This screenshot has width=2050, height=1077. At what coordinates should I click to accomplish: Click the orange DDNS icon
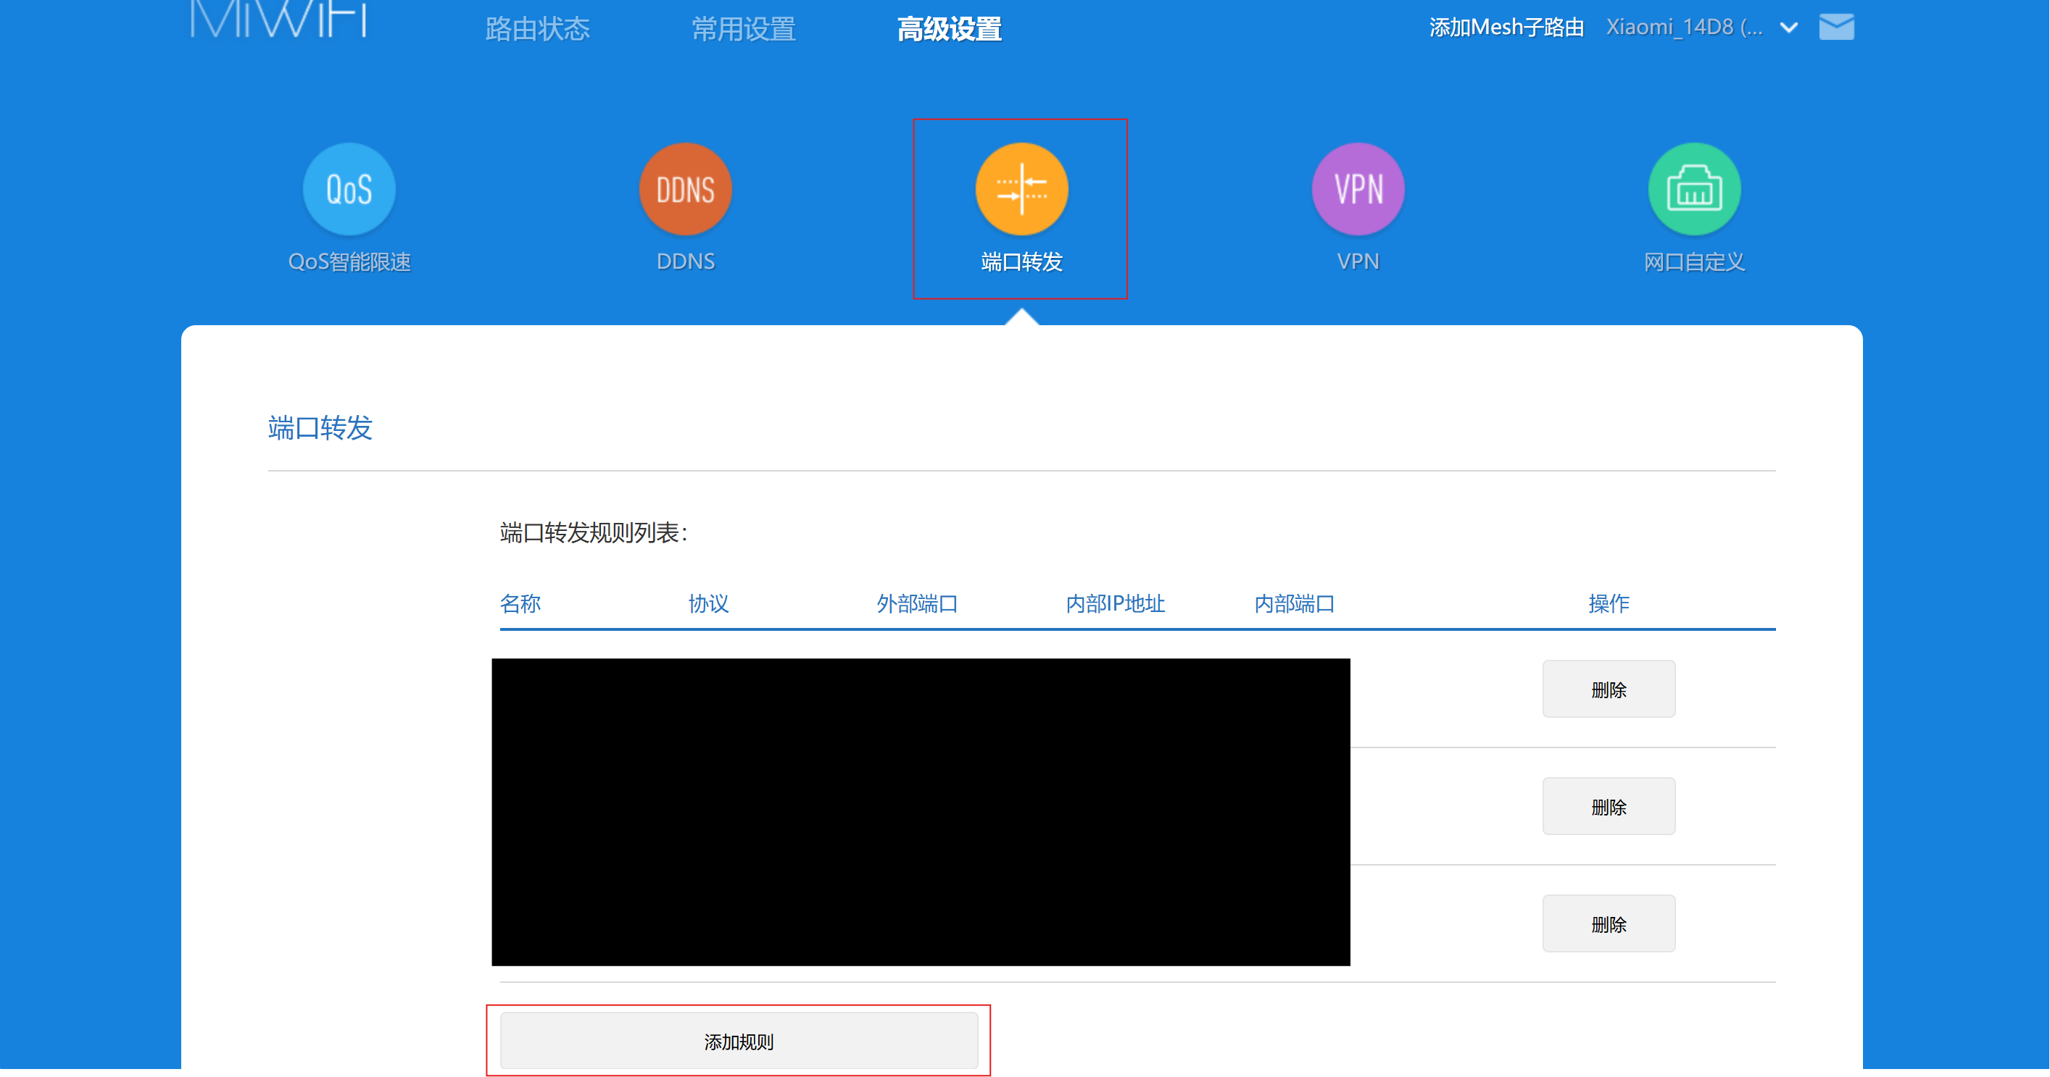[x=685, y=189]
